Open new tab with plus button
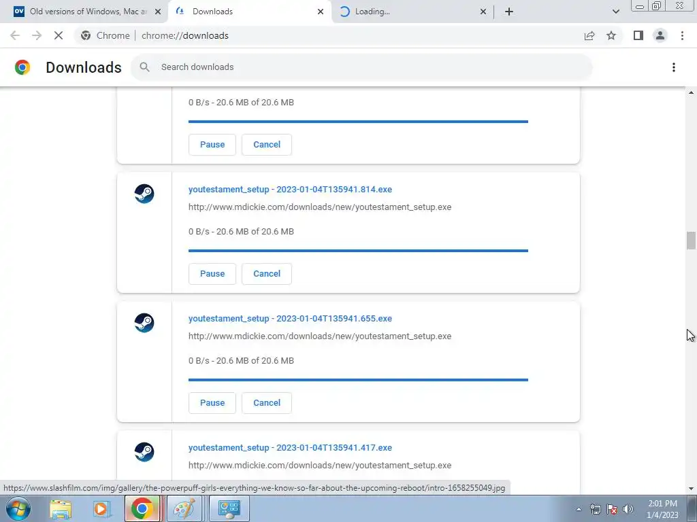This screenshot has width=697, height=522. tap(509, 12)
